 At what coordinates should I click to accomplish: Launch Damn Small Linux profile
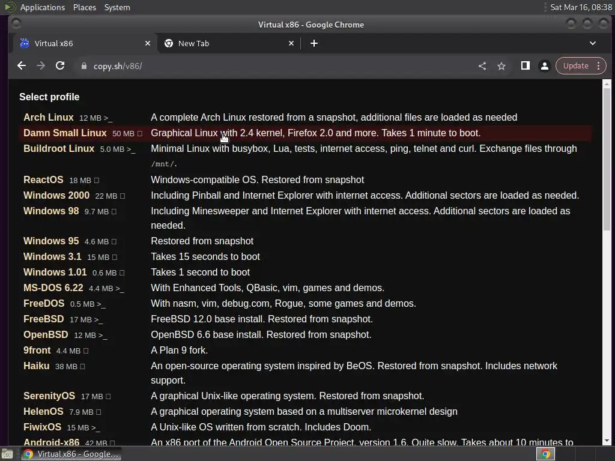tap(65, 133)
